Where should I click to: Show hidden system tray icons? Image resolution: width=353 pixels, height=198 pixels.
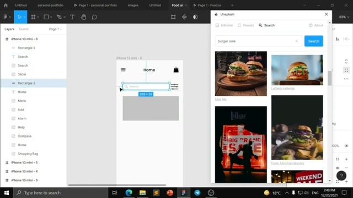coord(287,193)
